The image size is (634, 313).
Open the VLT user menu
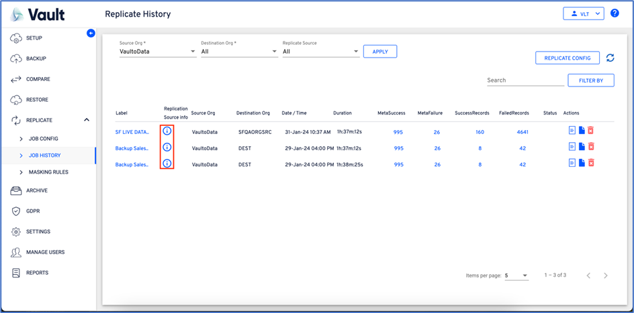tap(582, 13)
